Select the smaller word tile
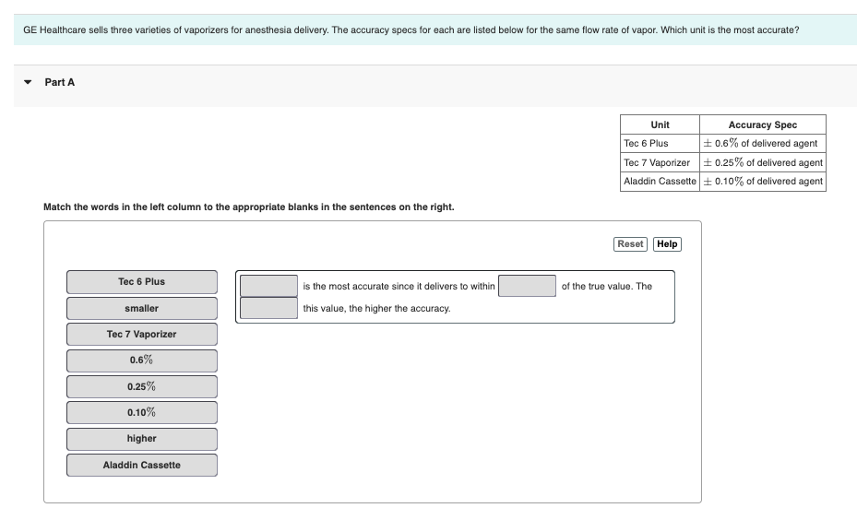Image resolution: width=857 pixels, height=508 pixels. tap(141, 308)
